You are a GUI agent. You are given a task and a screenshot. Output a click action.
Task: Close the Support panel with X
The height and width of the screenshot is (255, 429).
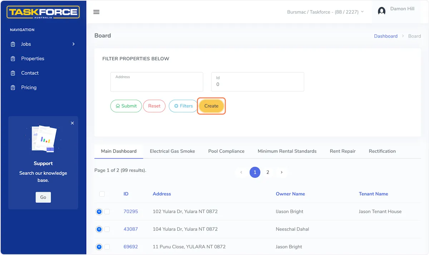(x=72, y=123)
